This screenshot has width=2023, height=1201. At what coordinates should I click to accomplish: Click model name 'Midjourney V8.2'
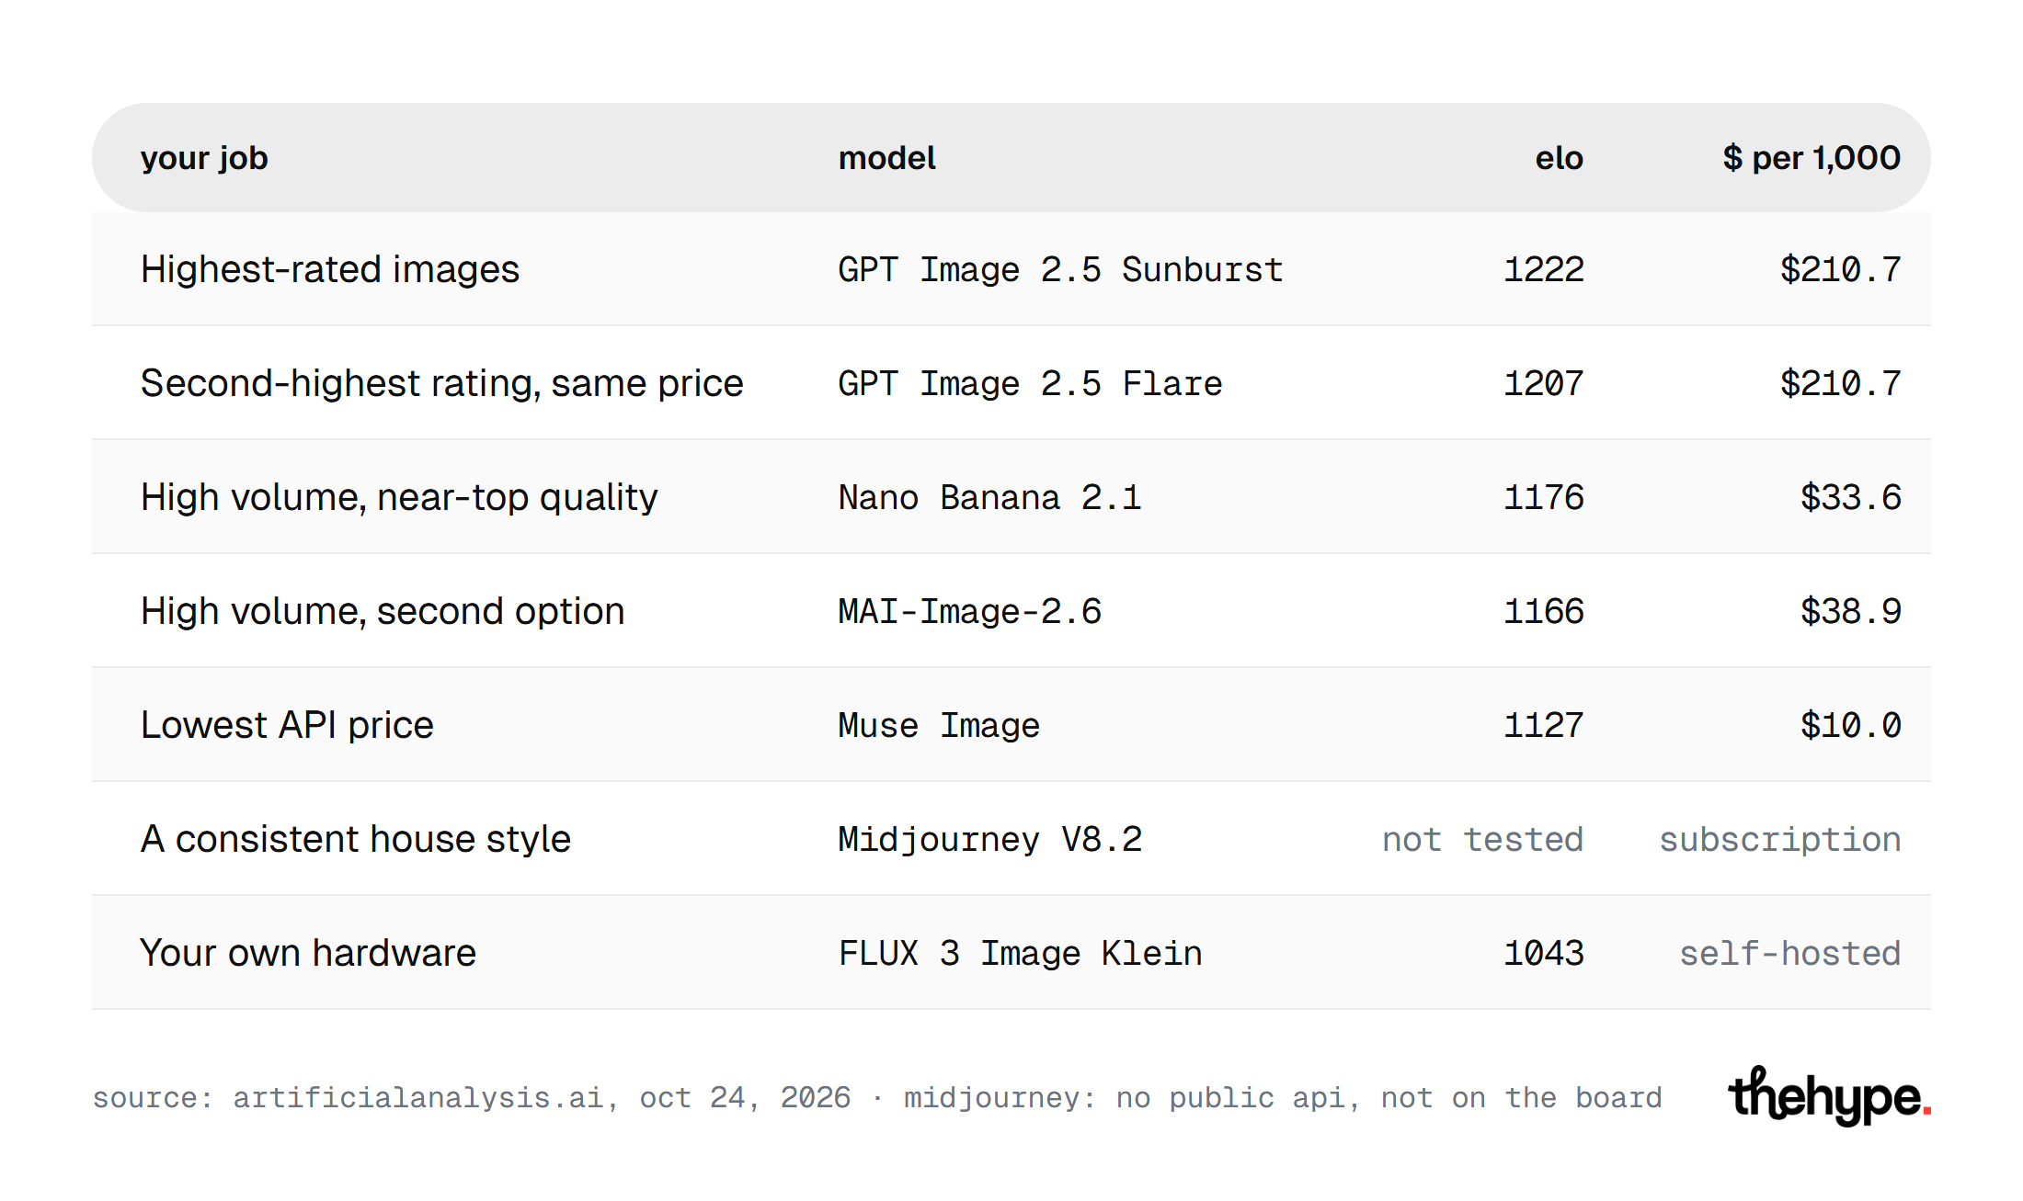(989, 839)
